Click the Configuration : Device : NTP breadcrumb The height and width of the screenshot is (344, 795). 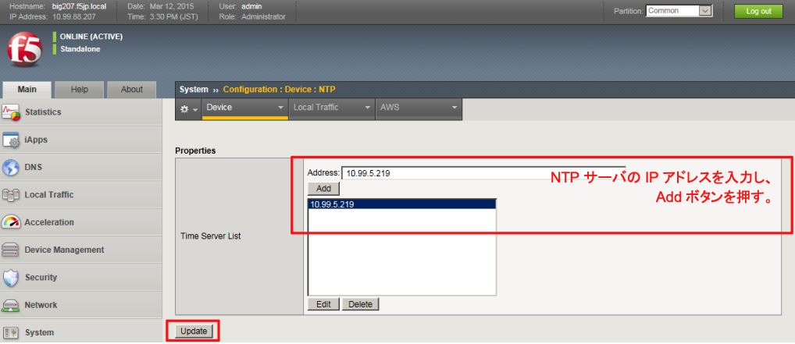pos(280,89)
